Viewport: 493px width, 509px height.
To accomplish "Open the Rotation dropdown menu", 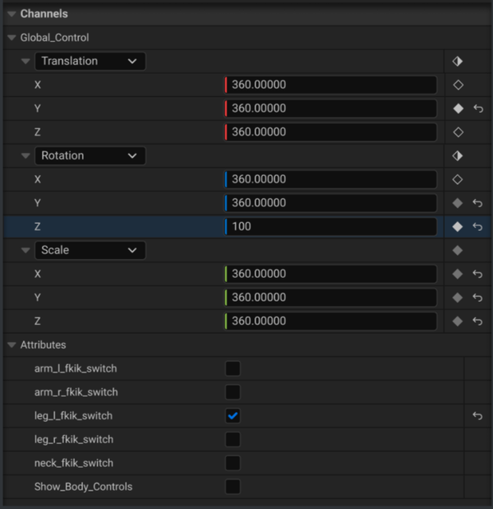I will pyautogui.click(x=90, y=155).
